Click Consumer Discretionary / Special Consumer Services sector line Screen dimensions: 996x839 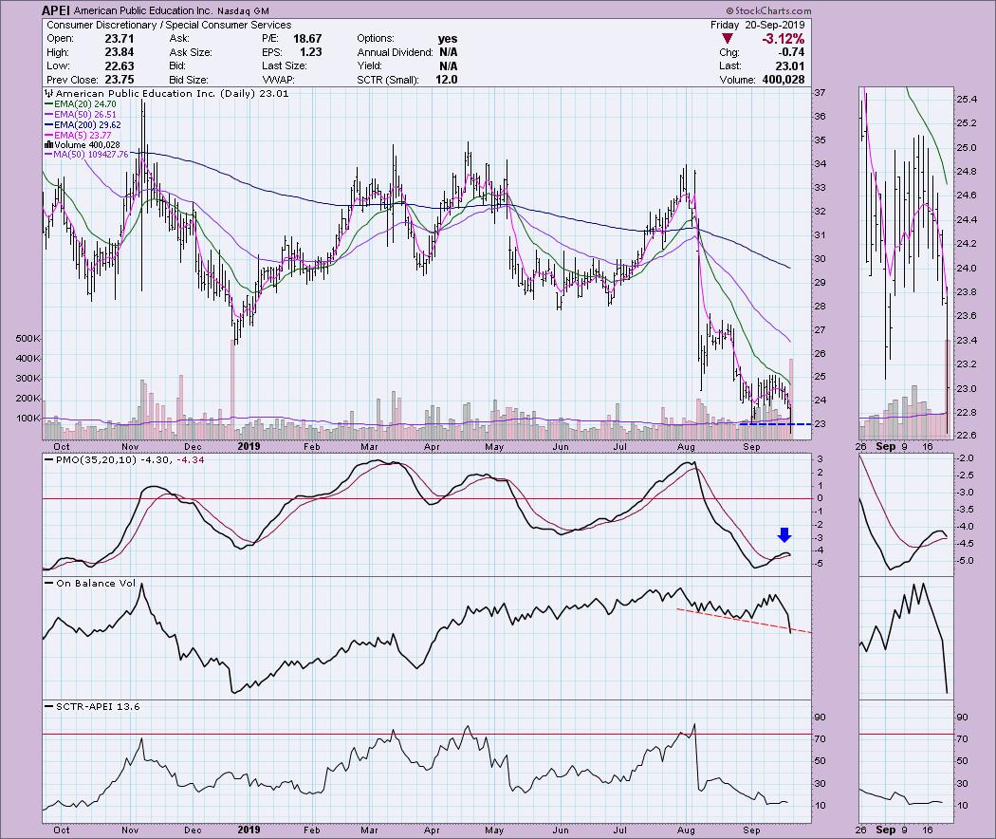pyautogui.click(x=169, y=25)
